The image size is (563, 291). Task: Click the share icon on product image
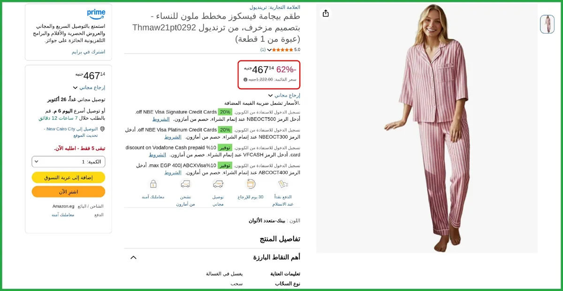326,13
